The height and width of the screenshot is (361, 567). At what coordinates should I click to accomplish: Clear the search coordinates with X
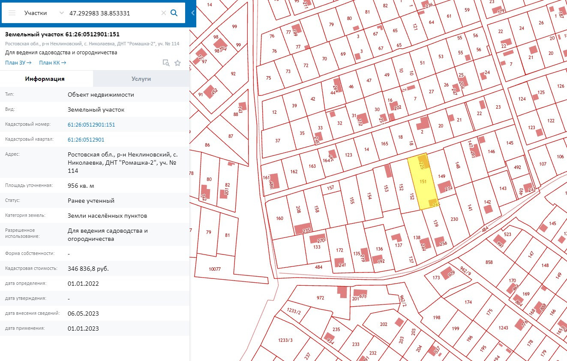click(x=163, y=13)
